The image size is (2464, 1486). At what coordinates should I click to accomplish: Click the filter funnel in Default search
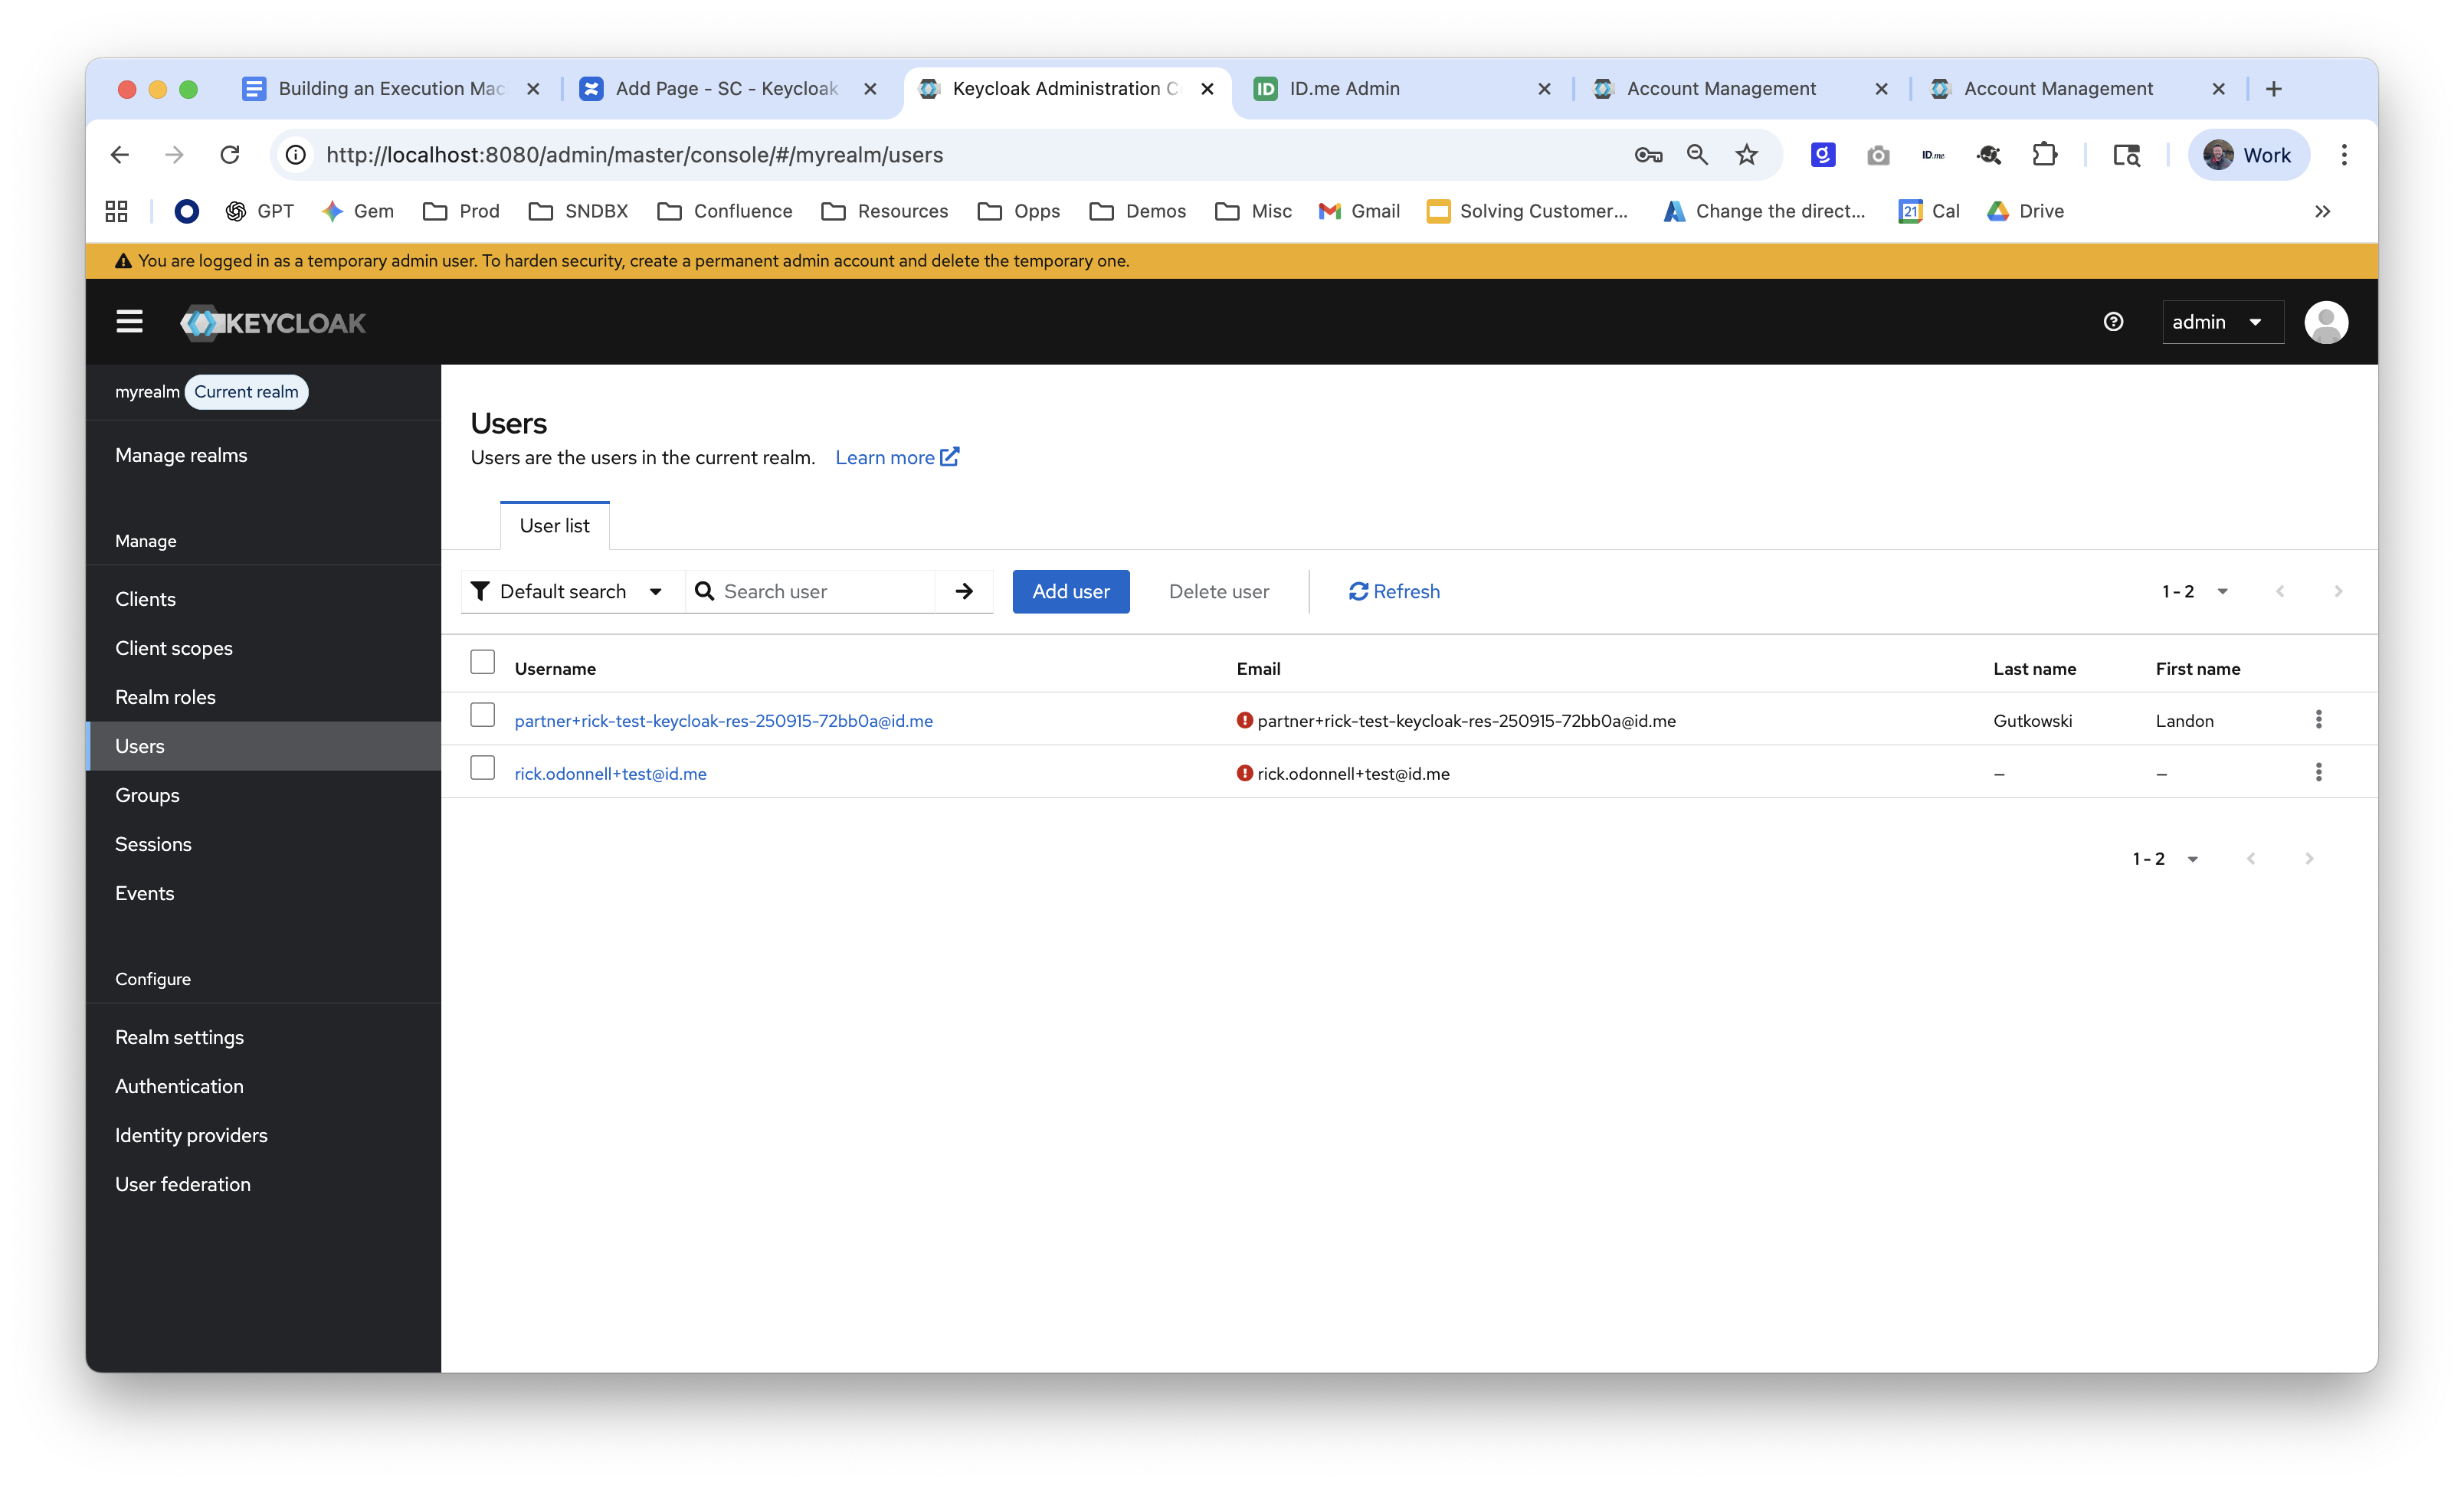[x=481, y=591]
